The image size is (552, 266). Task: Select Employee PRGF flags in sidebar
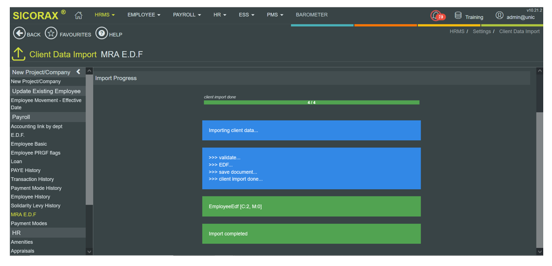(36, 153)
